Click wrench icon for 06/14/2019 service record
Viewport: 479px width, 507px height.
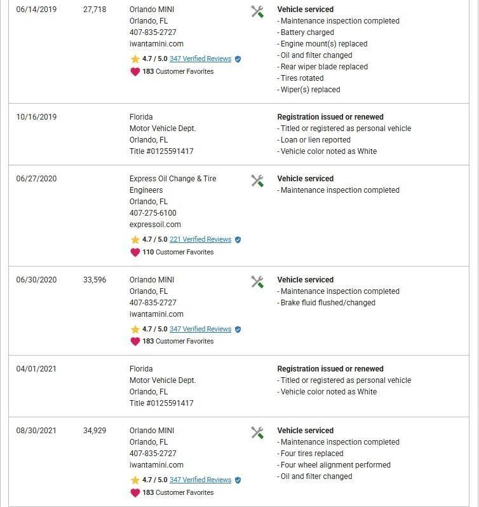pos(257,11)
